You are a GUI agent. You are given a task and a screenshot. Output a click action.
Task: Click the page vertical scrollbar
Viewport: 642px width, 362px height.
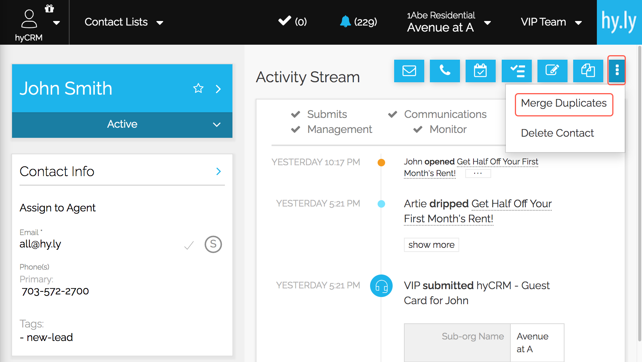point(639,193)
